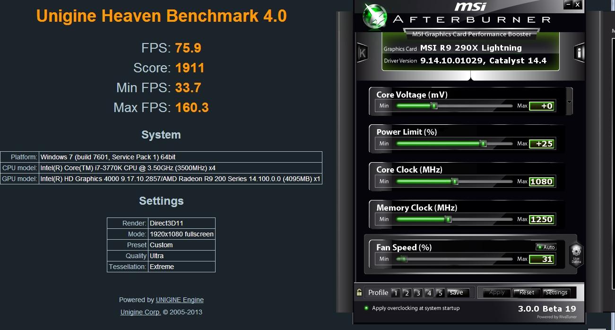Click the Extreme tessellation cell
The image size is (615, 330).
(182, 267)
